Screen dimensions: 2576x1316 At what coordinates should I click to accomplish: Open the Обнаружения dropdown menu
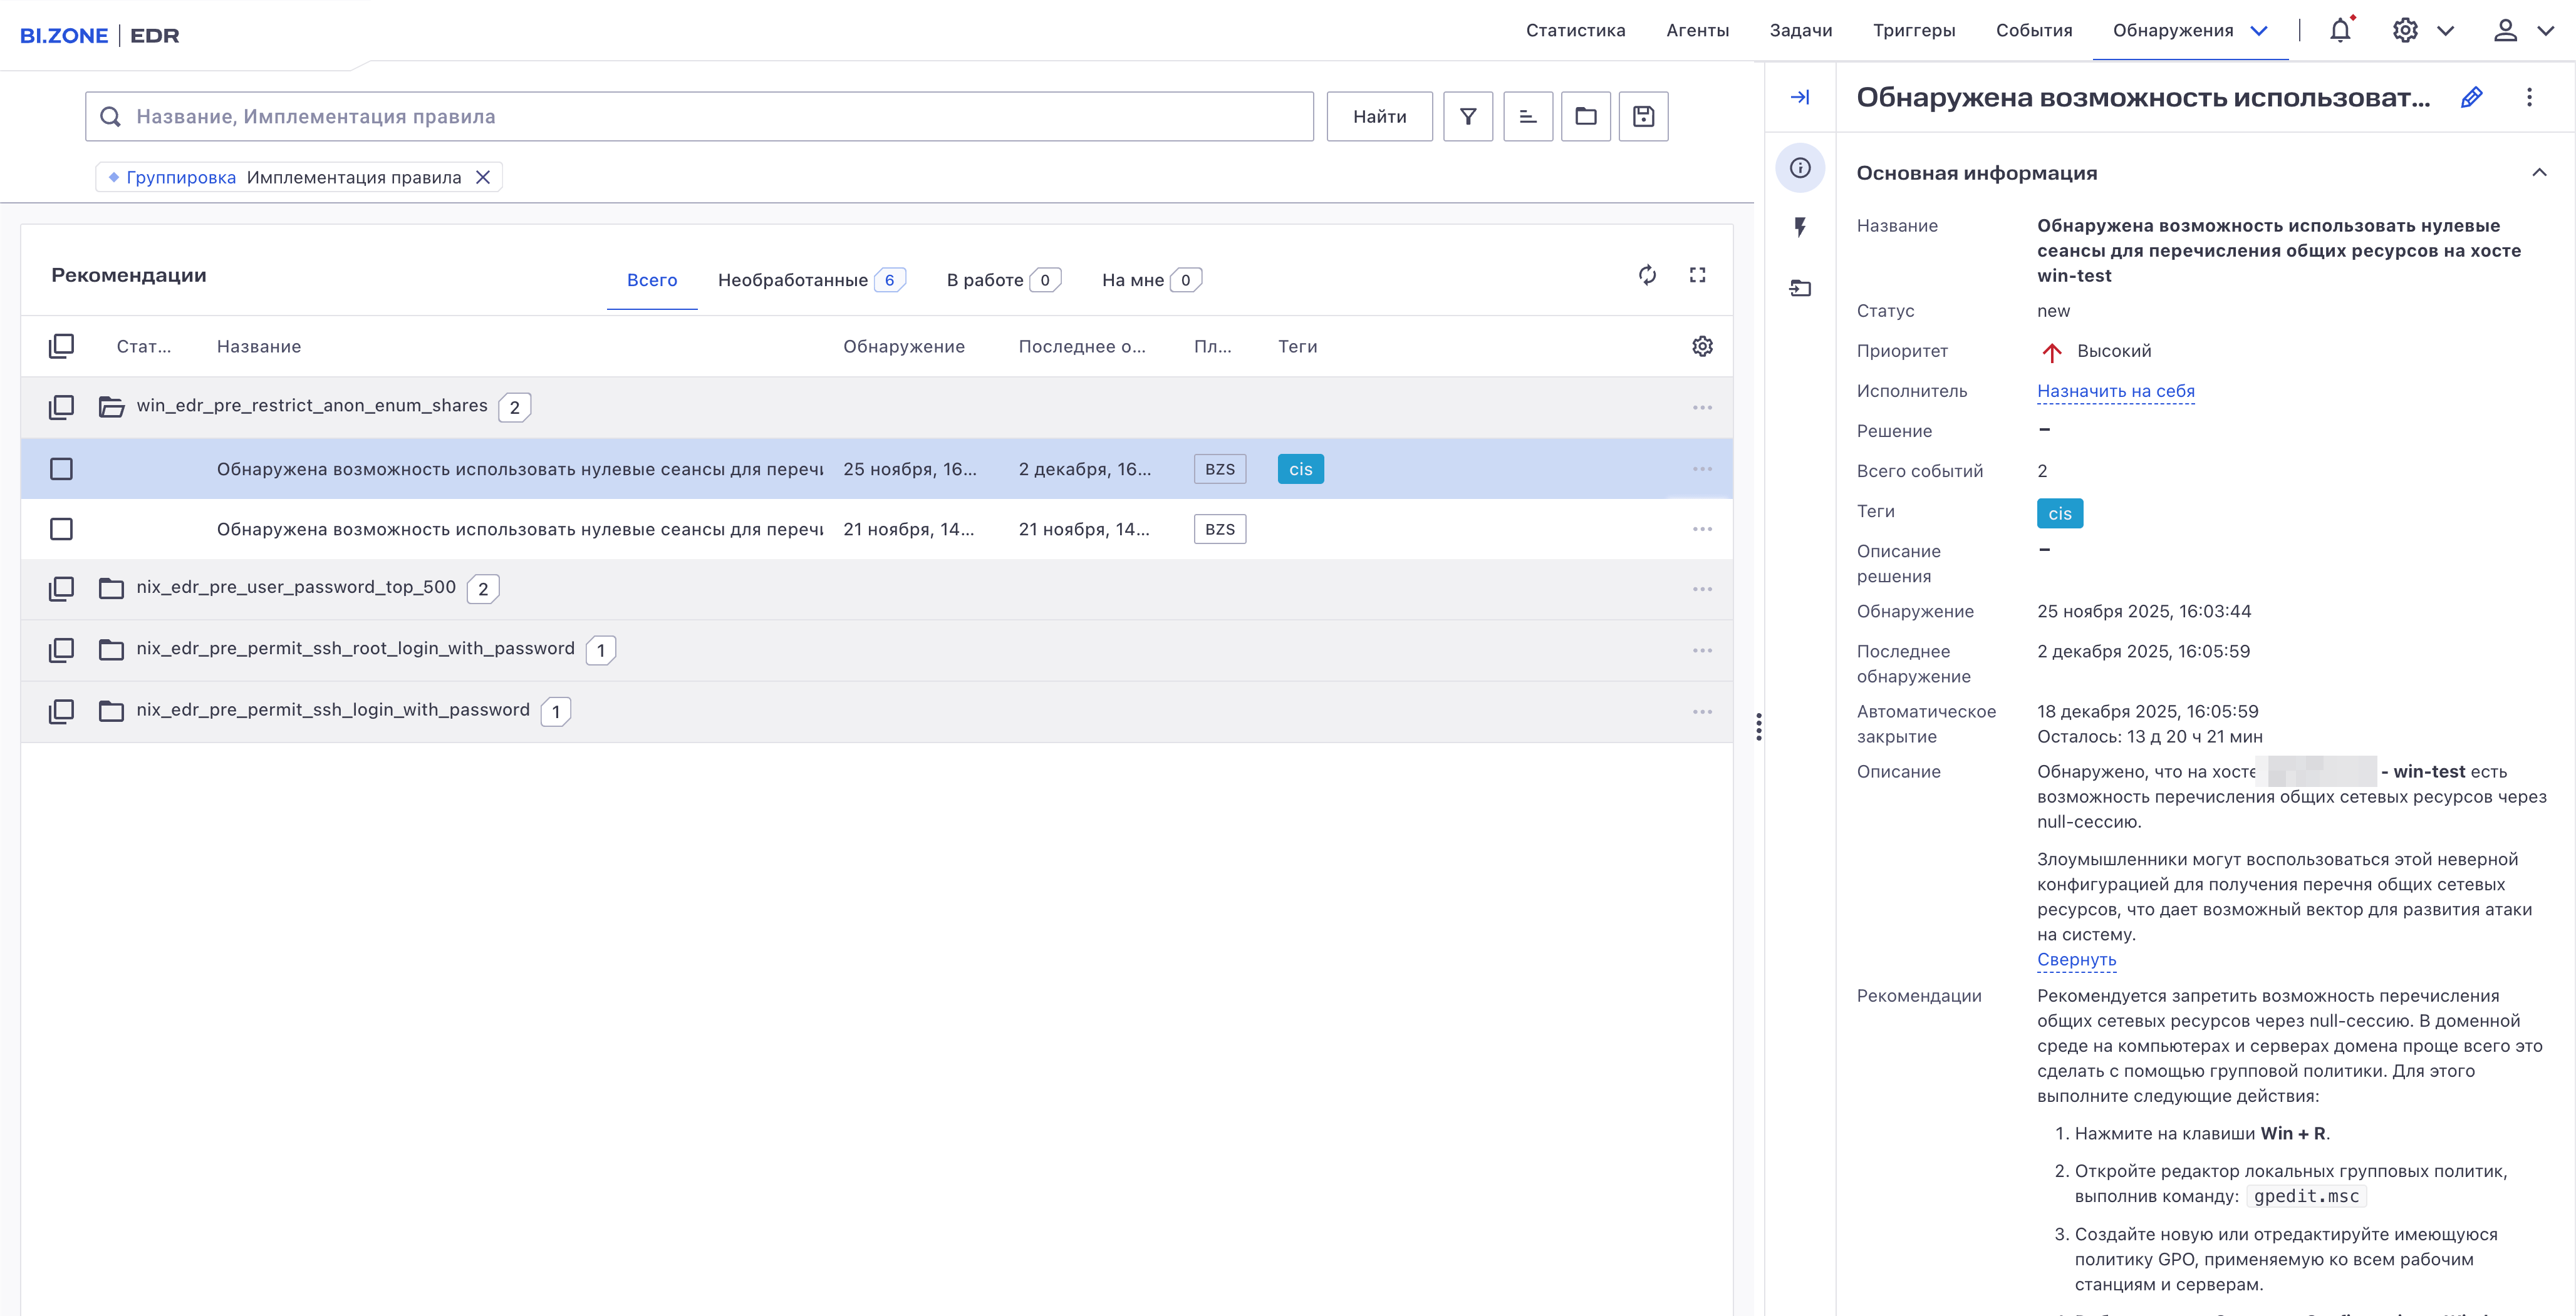(2258, 31)
